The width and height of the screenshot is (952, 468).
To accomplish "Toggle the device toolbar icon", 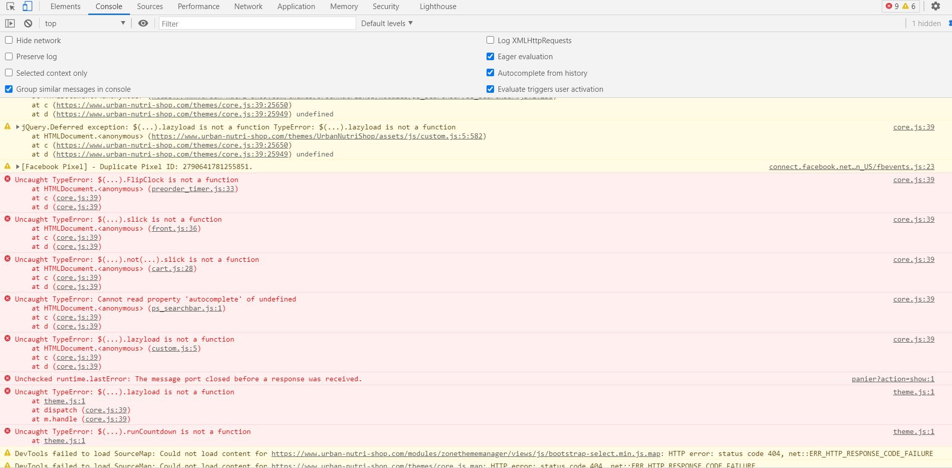I will click(x=27, y=7).
